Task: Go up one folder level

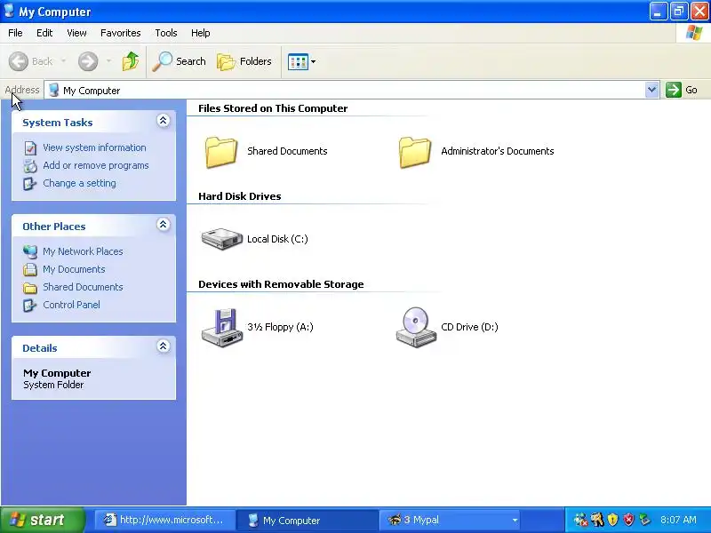Action: click(131, 61)
